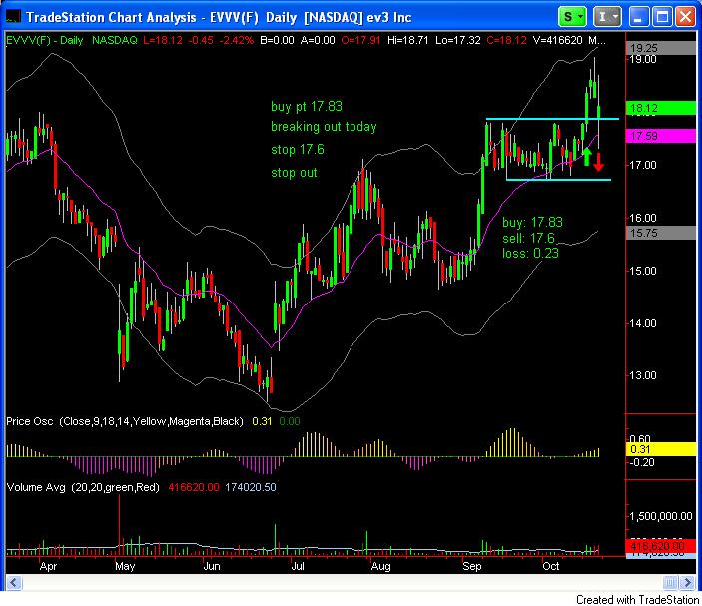Image resolution: width=702 pixels, height=606 pixels.
Task: Click the green 18.12 last price label
Action: pyautogui.click(x=660, y=108)
